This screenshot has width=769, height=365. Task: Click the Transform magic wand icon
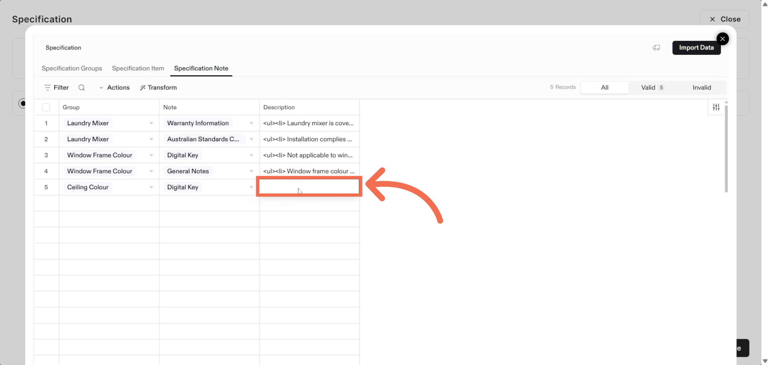tap(143, 88)
